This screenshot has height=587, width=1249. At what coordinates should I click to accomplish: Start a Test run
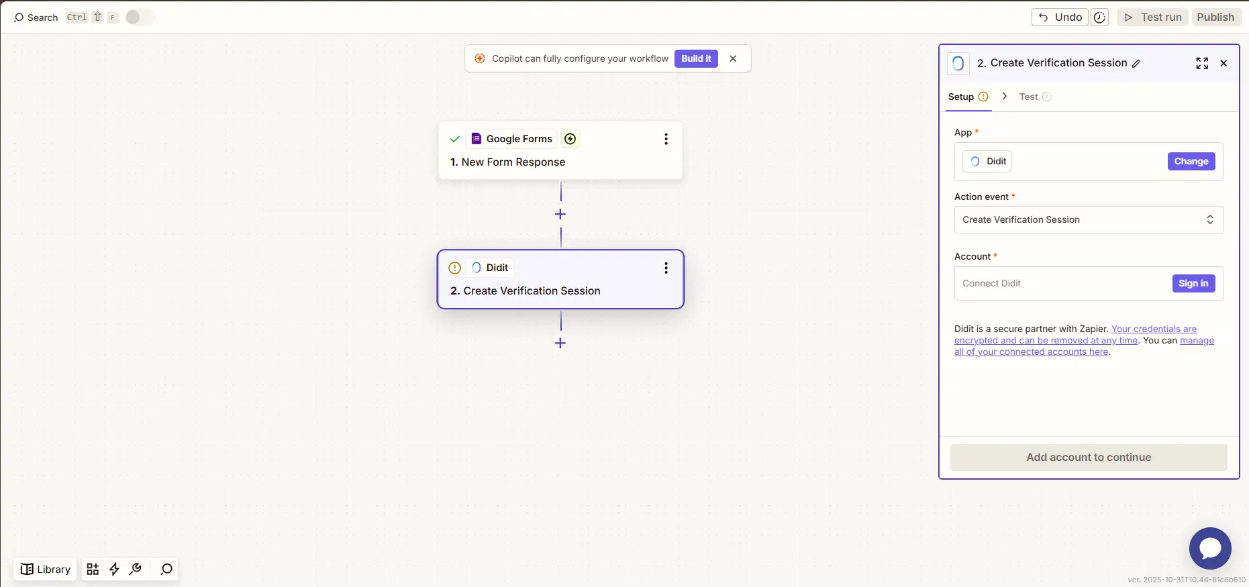(1153, 17)
